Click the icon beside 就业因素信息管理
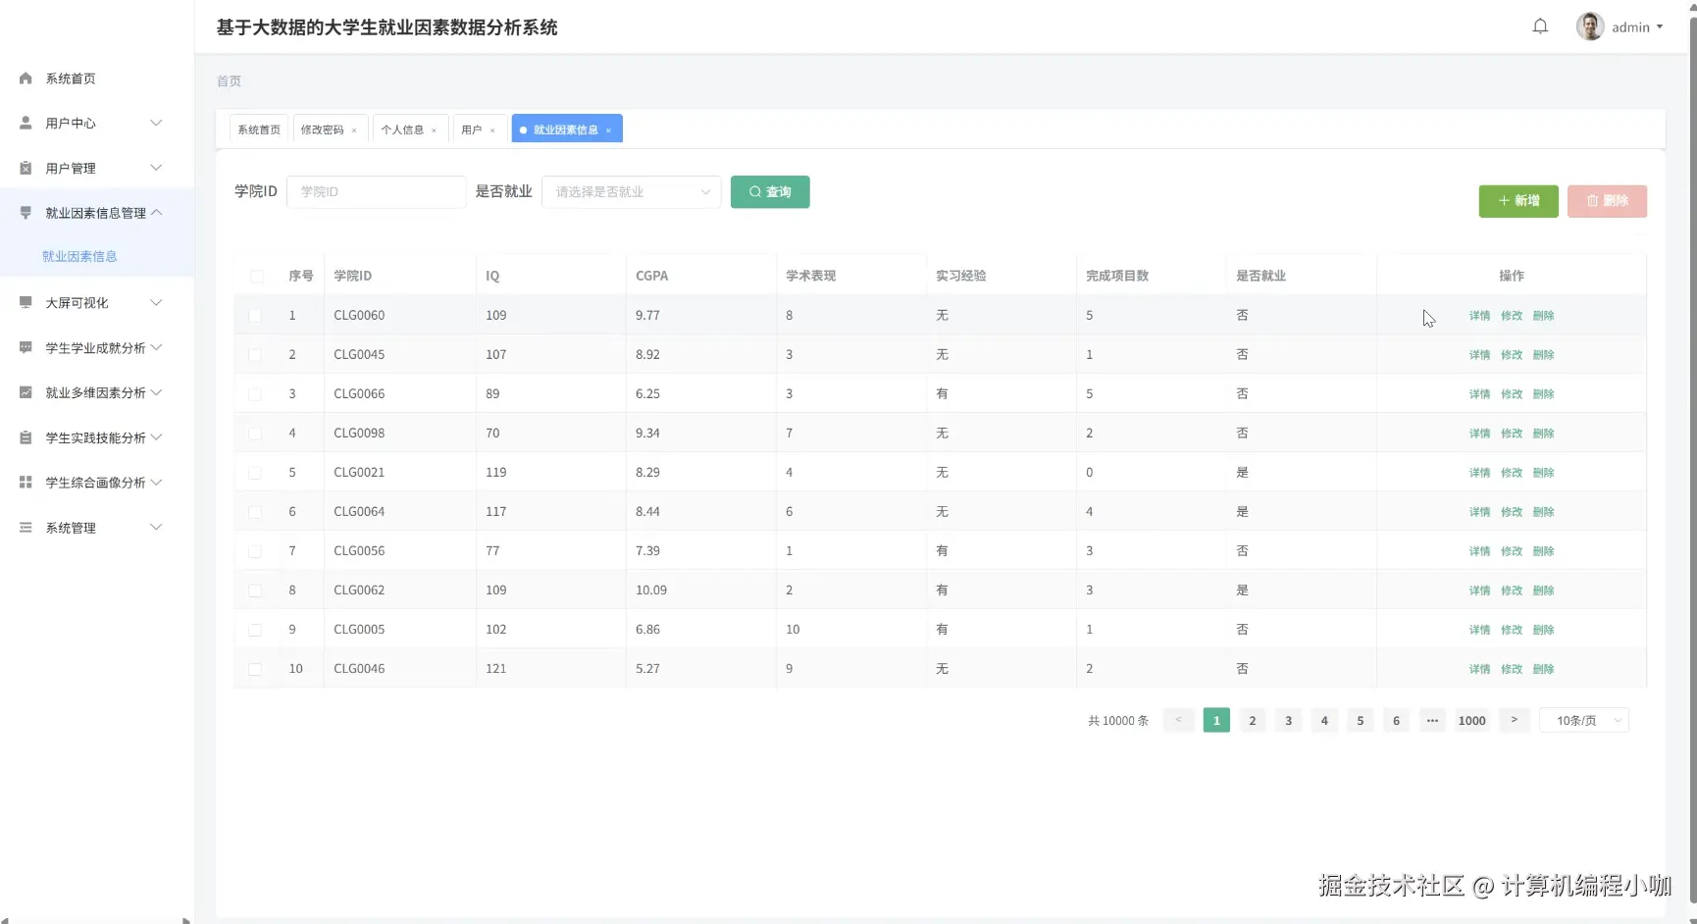The width and height of the screenshot is (1697, 924). tap(26, 213)
